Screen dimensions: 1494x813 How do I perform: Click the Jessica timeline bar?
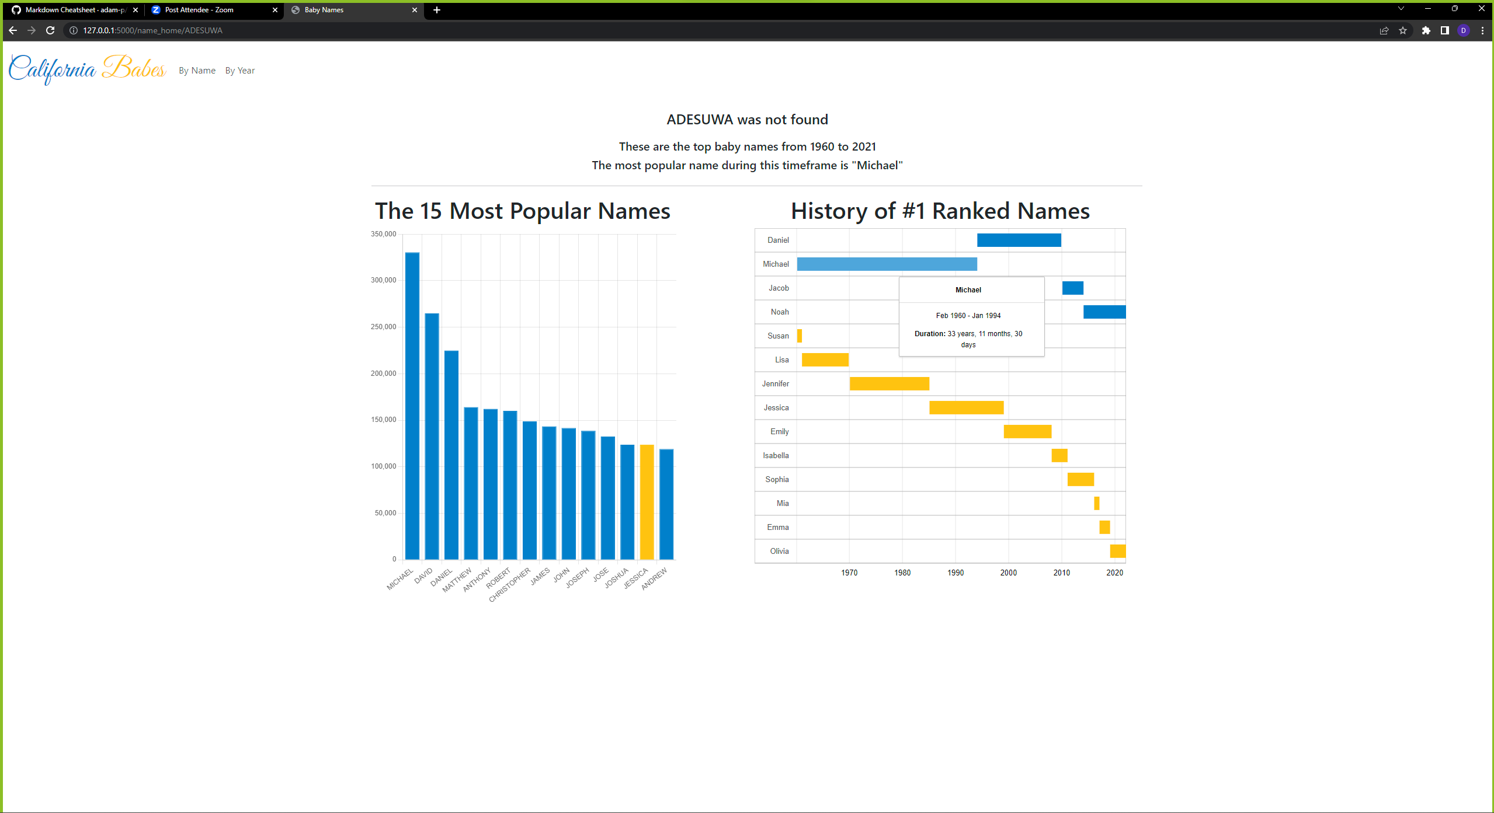[x=967, y=407]
